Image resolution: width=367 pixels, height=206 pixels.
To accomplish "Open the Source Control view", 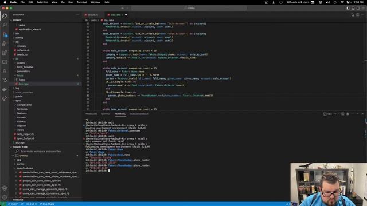I will [x=5, y=34].
